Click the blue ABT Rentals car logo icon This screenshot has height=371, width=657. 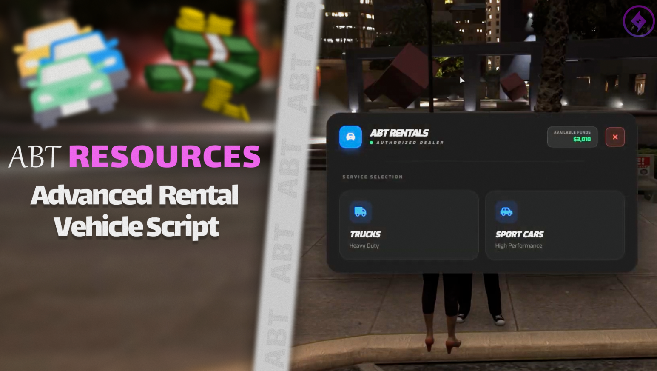(x=350, y=137)
